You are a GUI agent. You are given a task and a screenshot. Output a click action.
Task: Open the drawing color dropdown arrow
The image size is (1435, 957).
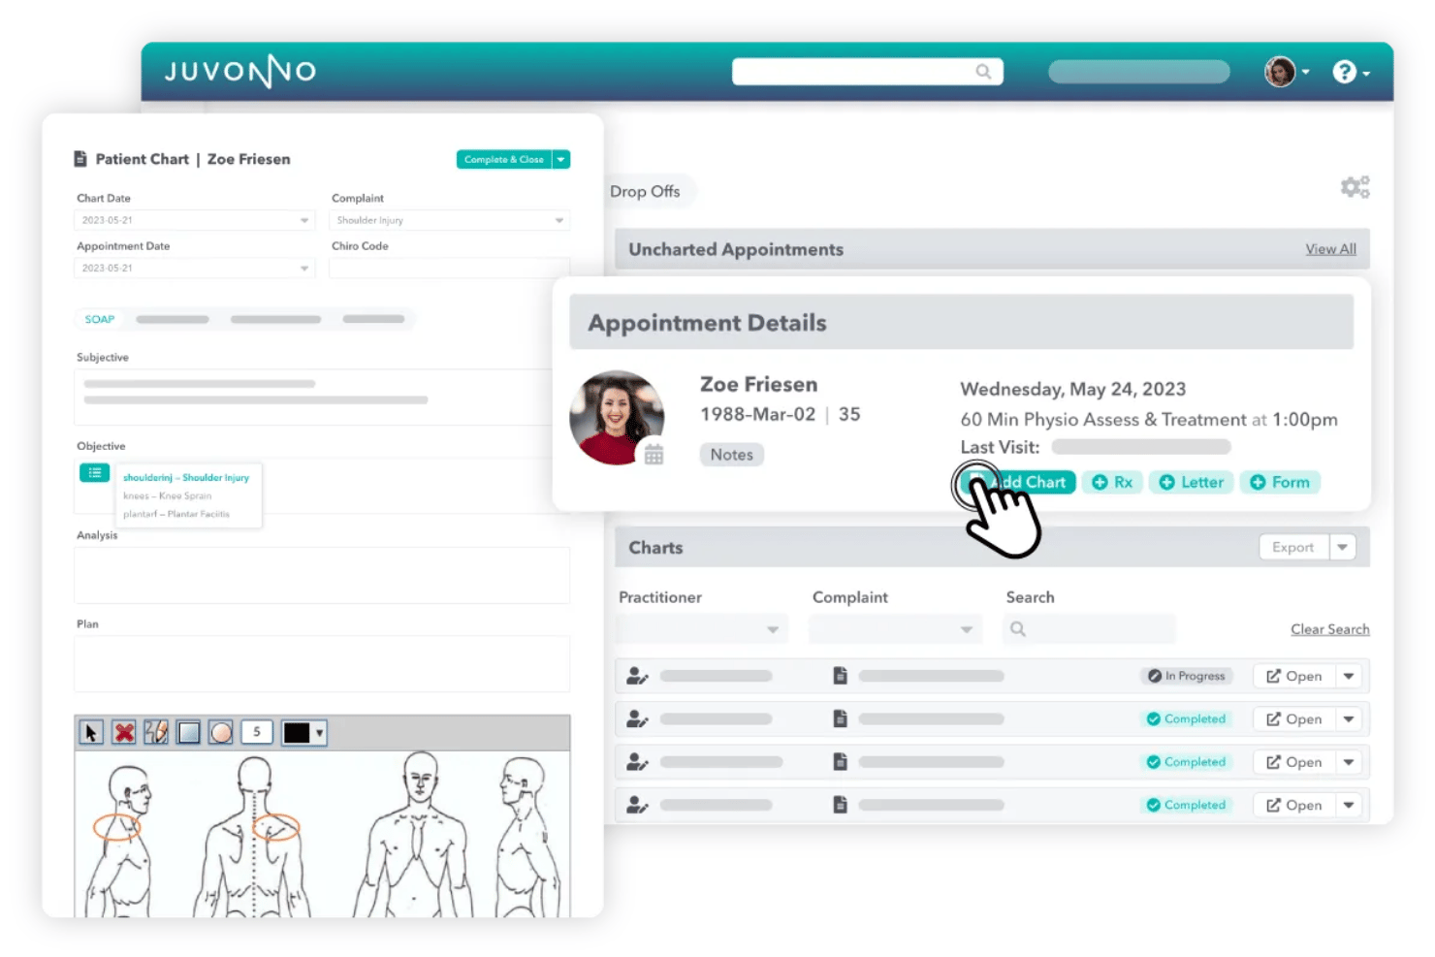click(320, 733)
